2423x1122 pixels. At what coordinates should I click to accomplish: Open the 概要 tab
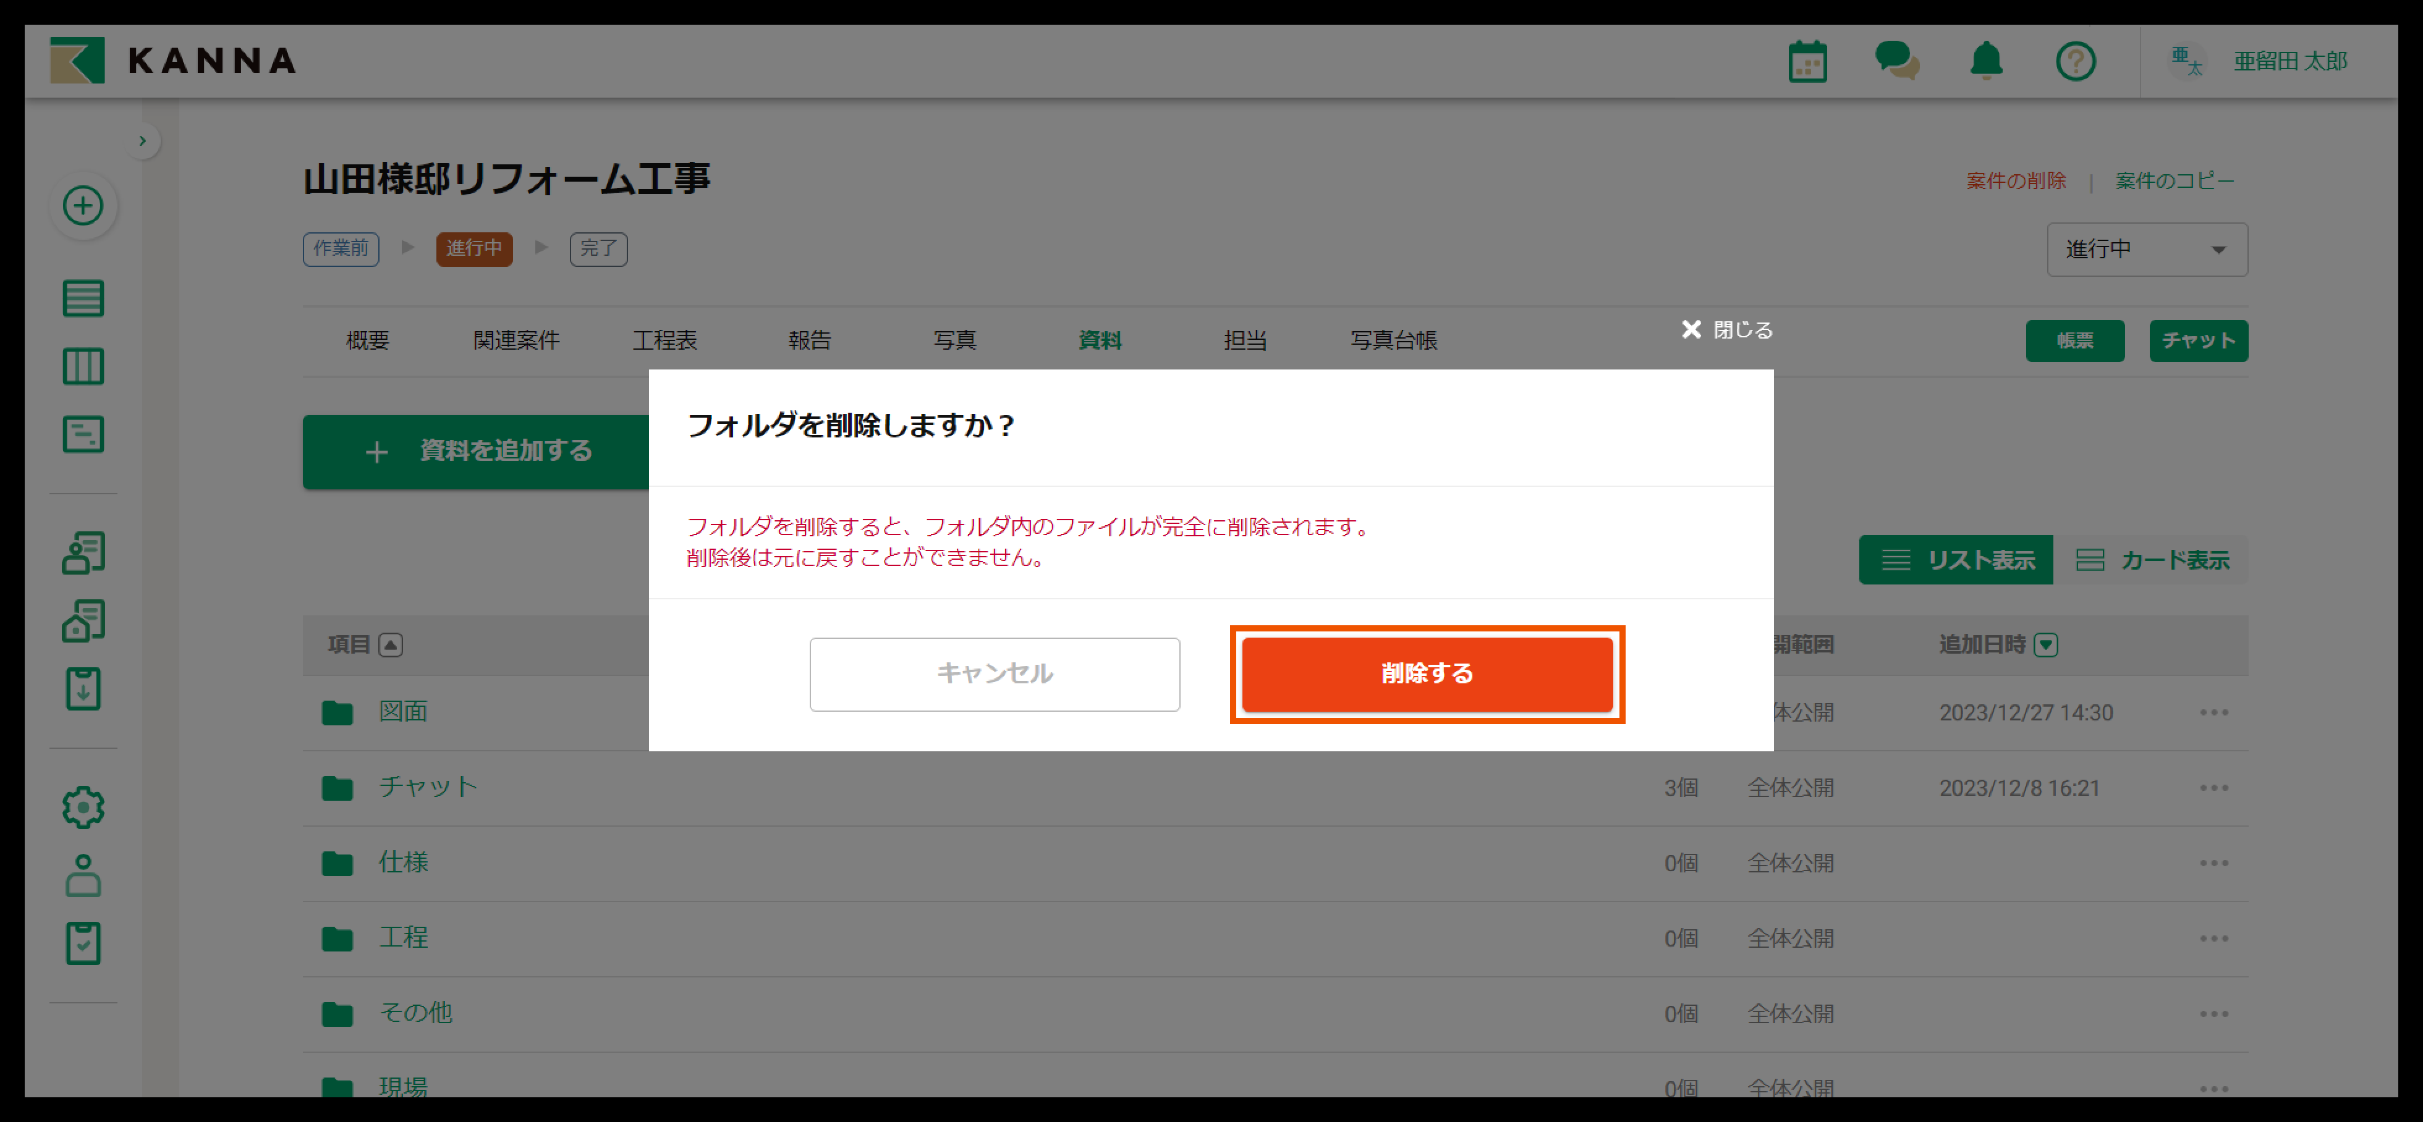point(367,340)
